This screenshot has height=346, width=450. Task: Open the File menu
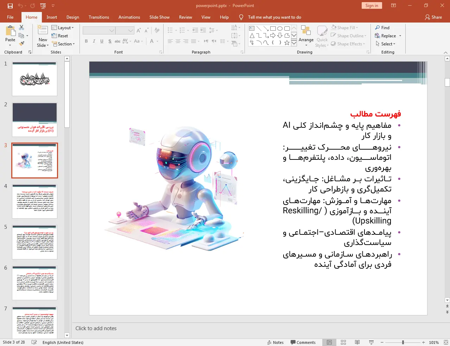click(x=10, y=17)
